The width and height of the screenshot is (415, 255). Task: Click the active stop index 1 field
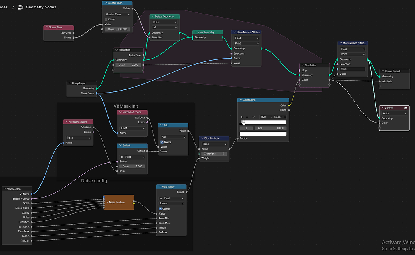pos(246,128)
